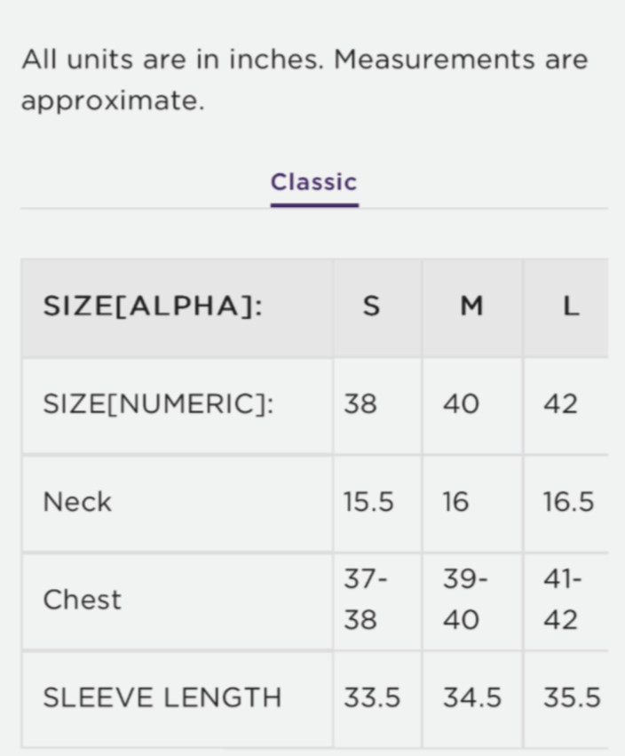Click sleeve length 33.5 cell
Screen dimensions: 625x756
click(372, 698)
